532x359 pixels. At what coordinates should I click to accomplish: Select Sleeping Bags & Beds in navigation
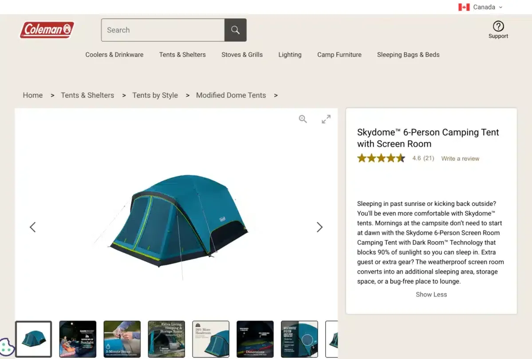(408, 55)
